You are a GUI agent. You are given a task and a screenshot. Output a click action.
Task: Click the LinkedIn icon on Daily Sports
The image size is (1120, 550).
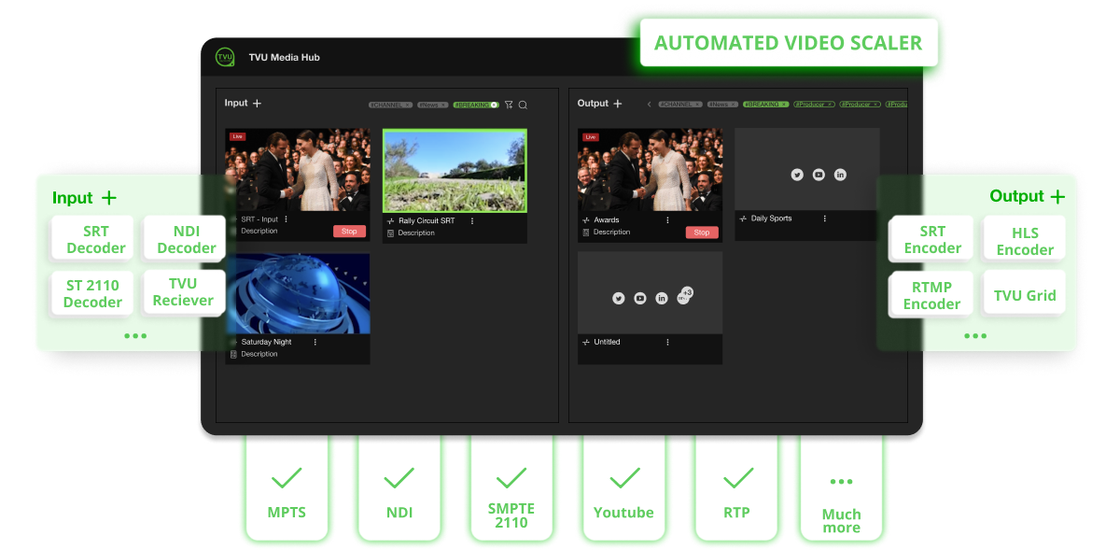click(840, 175)
